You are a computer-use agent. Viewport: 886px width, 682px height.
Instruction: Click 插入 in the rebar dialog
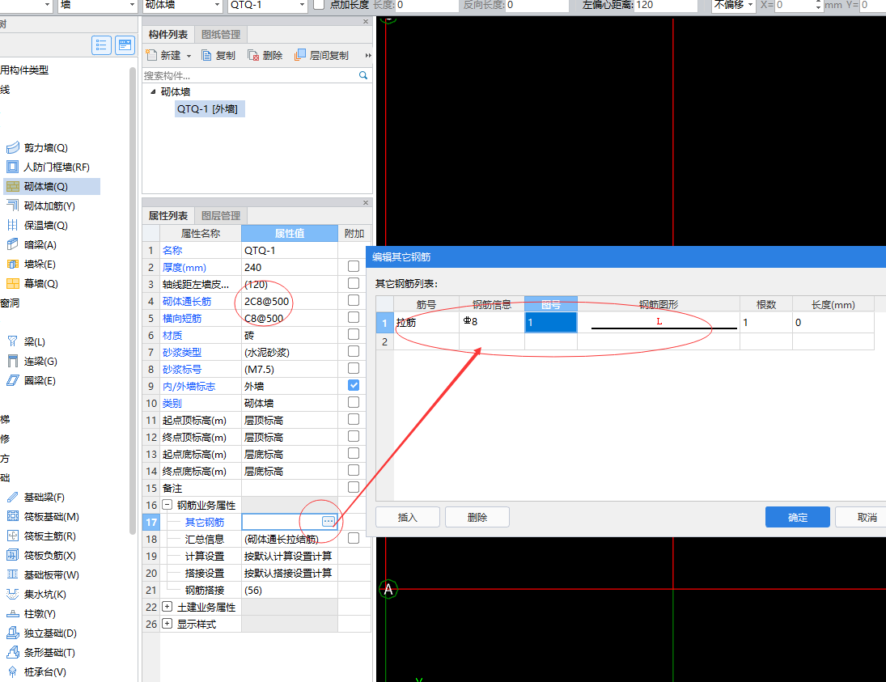pos(408,517)
